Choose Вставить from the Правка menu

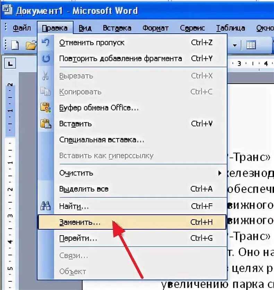pos(132,123)
